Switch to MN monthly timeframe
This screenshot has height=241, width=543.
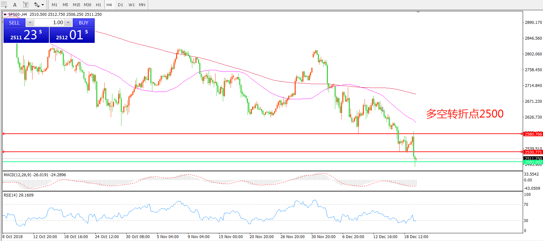pos(142,5)
